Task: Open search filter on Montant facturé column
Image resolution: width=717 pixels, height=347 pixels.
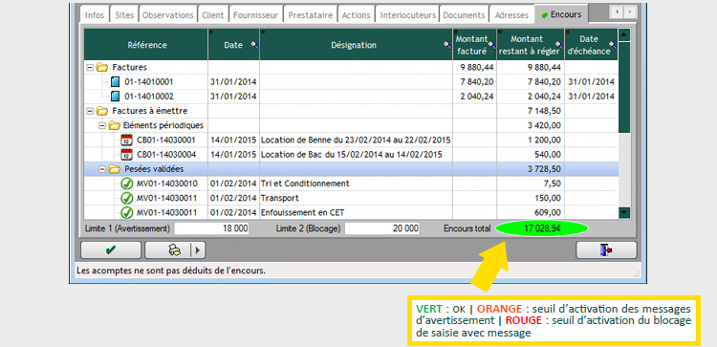Action: pyautogui.click(x=491, y=45)
